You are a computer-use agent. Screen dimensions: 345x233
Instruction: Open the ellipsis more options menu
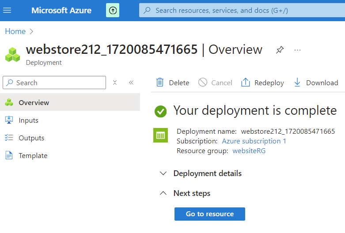[297, 50]
